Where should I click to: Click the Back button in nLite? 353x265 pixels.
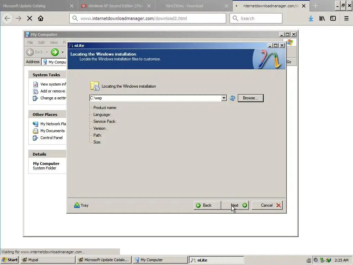(x=207, y=205)
